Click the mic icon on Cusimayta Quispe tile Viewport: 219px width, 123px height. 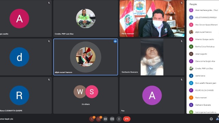click(49, 80)
